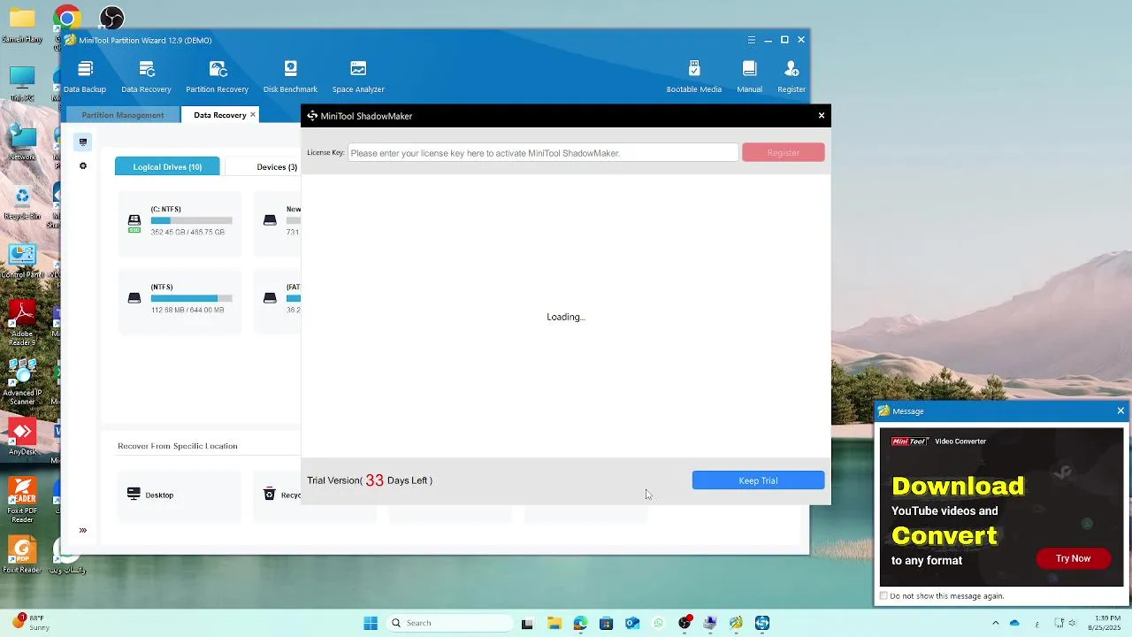
Task: Select the 644.00 MB NTFS drive icon
Action: point(134,299)
